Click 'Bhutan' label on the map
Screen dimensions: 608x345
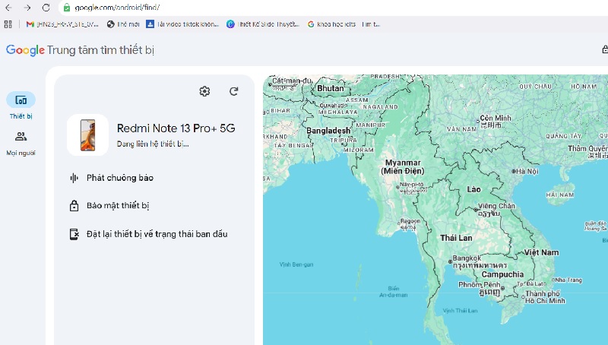[x=331, y=88]
